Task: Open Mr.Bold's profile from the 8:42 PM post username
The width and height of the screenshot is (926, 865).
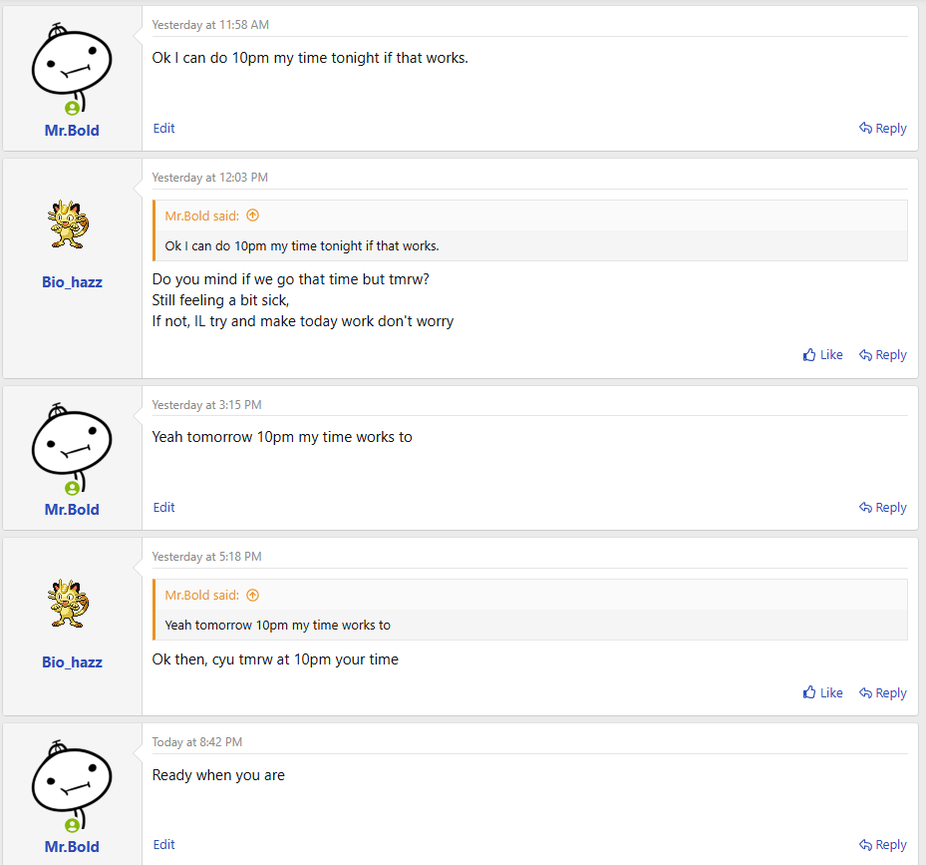Action: (x=72, y=847)
